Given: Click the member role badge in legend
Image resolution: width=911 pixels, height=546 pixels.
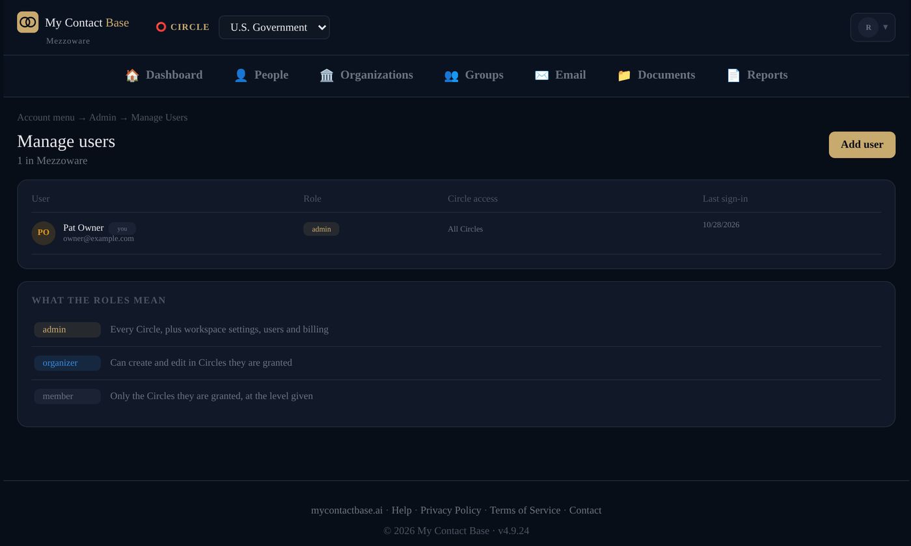Looking at the screenshot, I should [67, 396].
